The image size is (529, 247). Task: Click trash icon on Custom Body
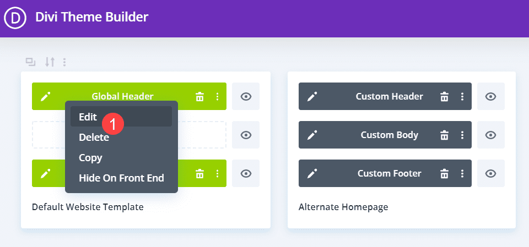click(444, 135)
